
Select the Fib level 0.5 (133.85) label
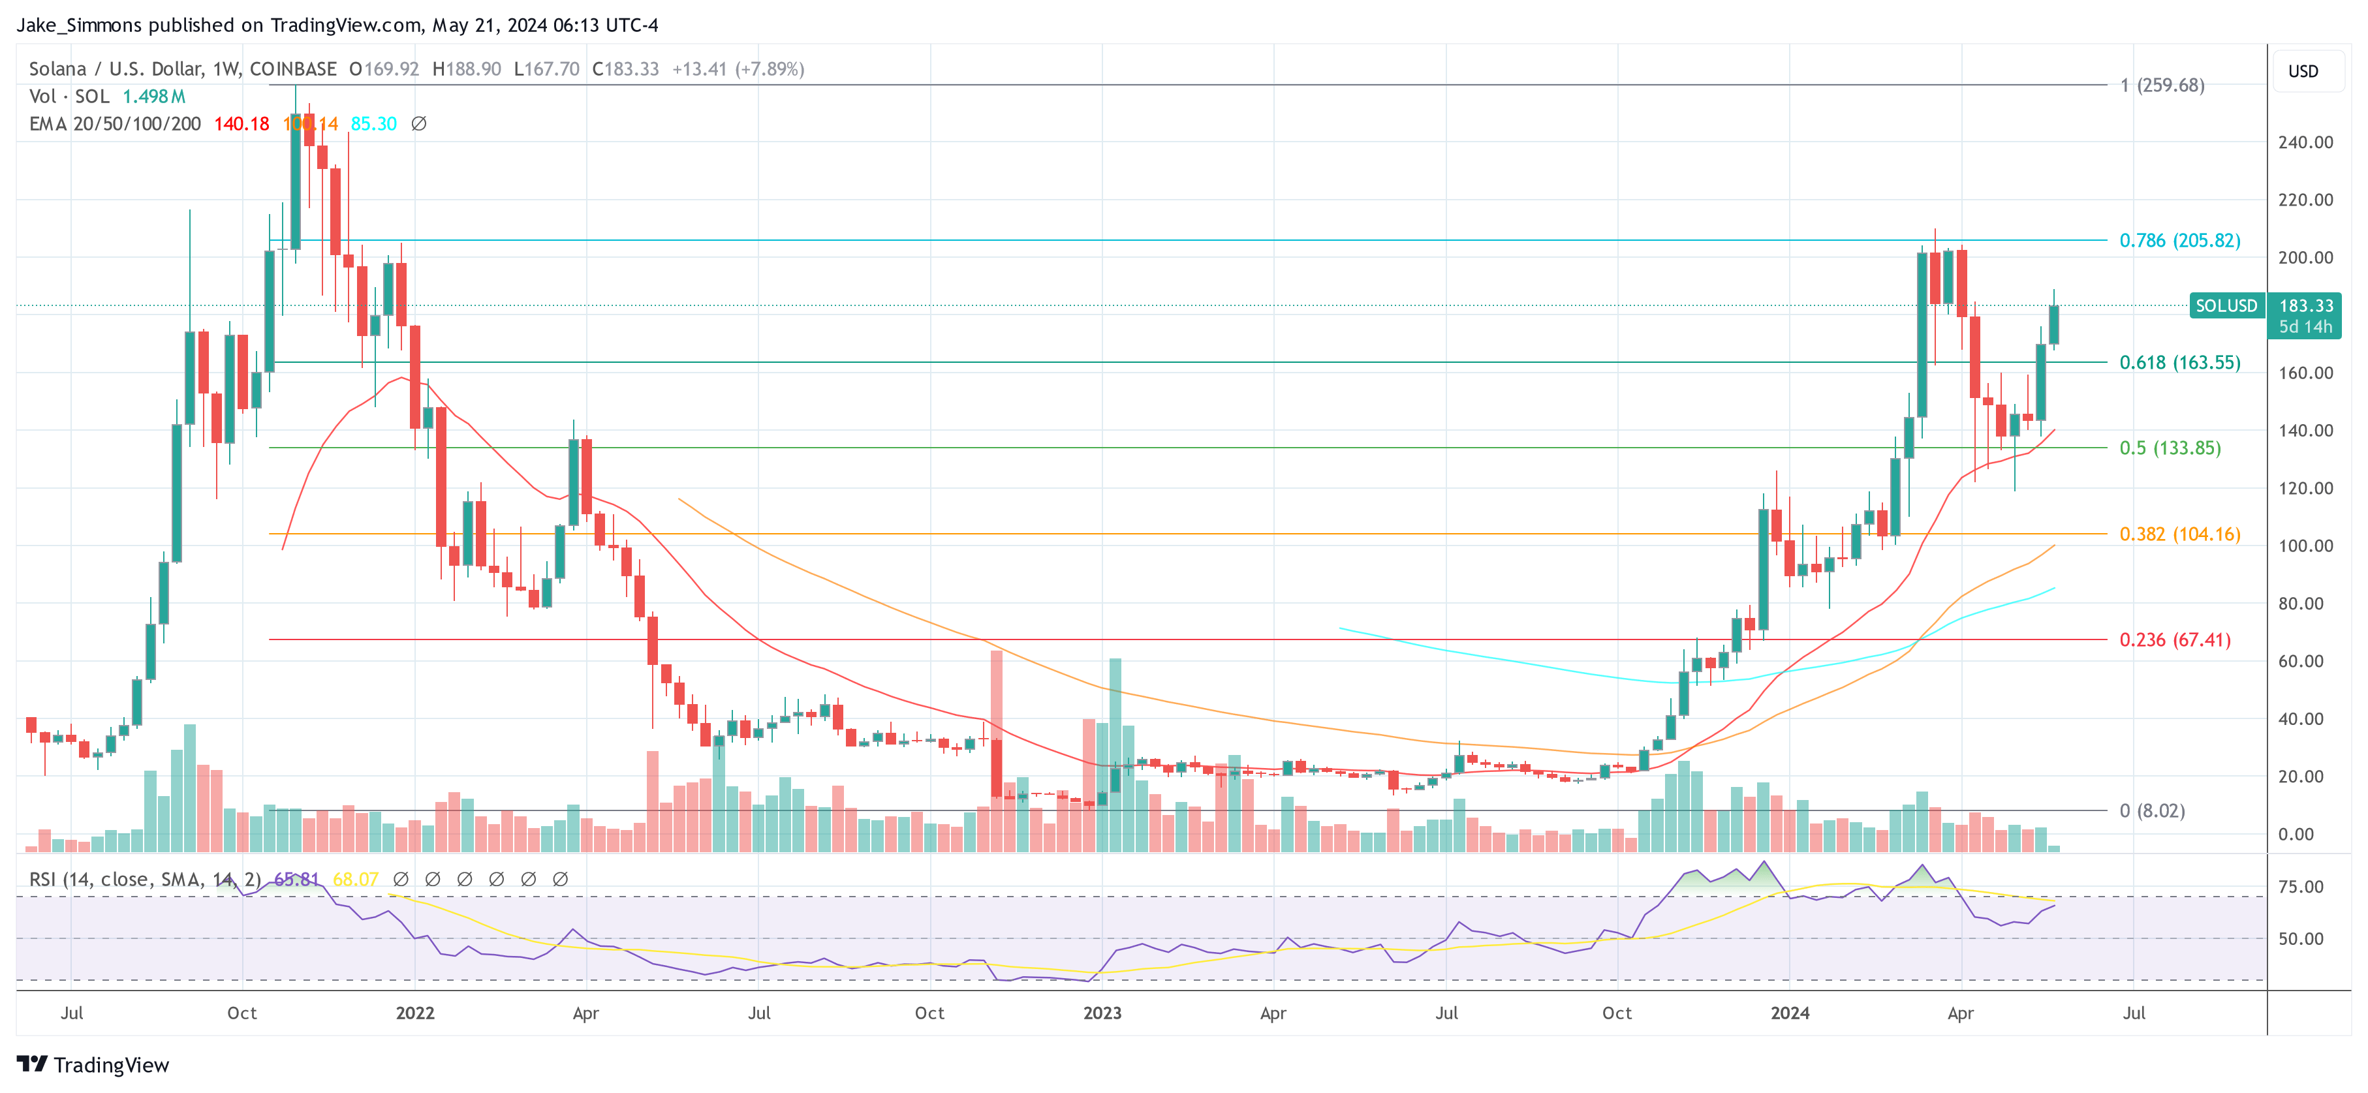[2170, 448]
